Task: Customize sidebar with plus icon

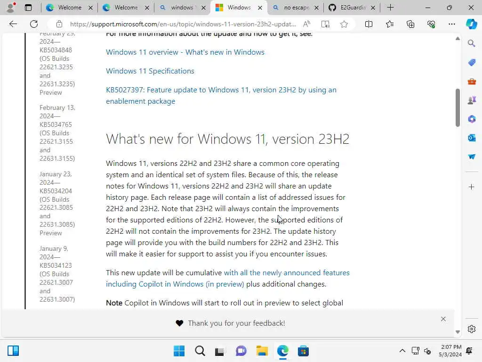Action: (x=472, y=187)
